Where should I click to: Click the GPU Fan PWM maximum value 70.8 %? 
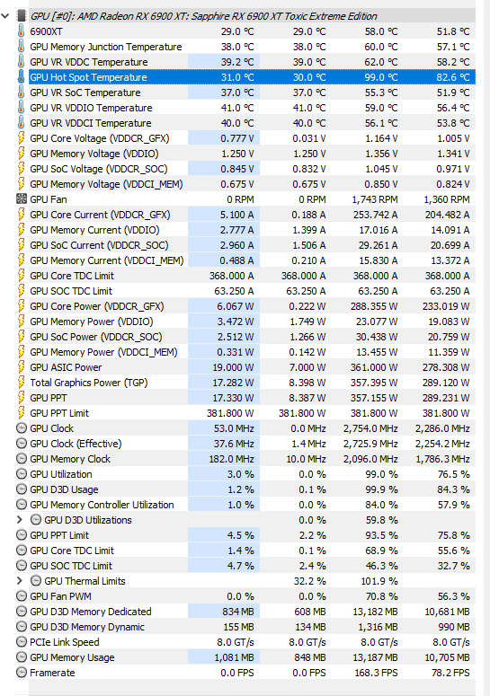pos(381,596)
